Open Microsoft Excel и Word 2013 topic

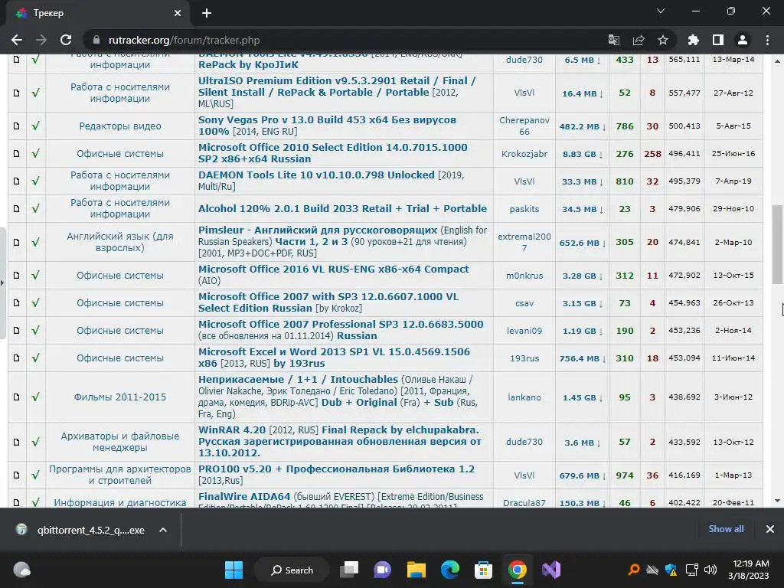334,357
